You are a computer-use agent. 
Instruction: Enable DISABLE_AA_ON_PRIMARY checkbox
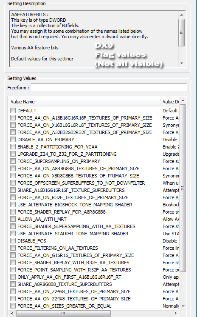click(x=13, y=139)
